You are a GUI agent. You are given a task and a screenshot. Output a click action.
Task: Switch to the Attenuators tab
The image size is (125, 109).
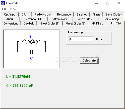click(x=60, y=19)
